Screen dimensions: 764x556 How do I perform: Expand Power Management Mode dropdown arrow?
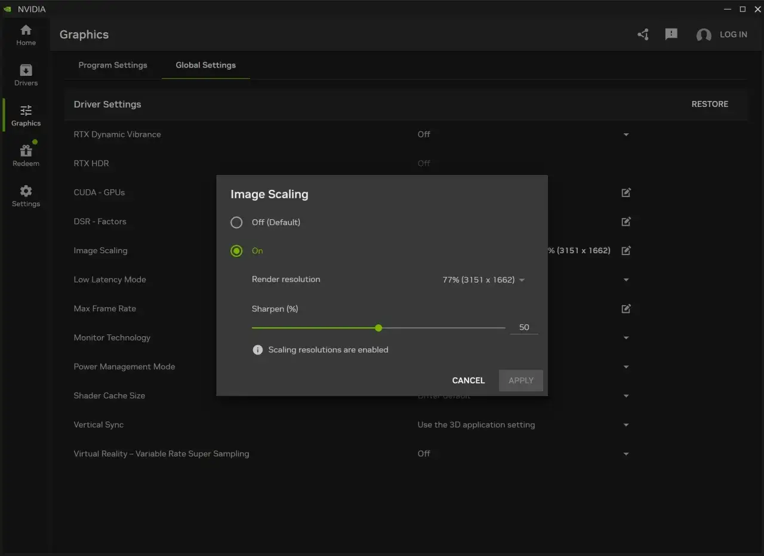point(626,367)
